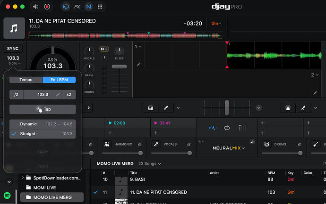The image size is (326, 204).
Task: Switch to the Tempo tab
Action: point(26,80)
